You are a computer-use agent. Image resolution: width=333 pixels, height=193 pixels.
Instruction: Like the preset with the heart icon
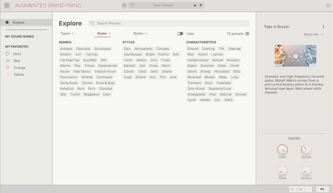tap(132, 5)
